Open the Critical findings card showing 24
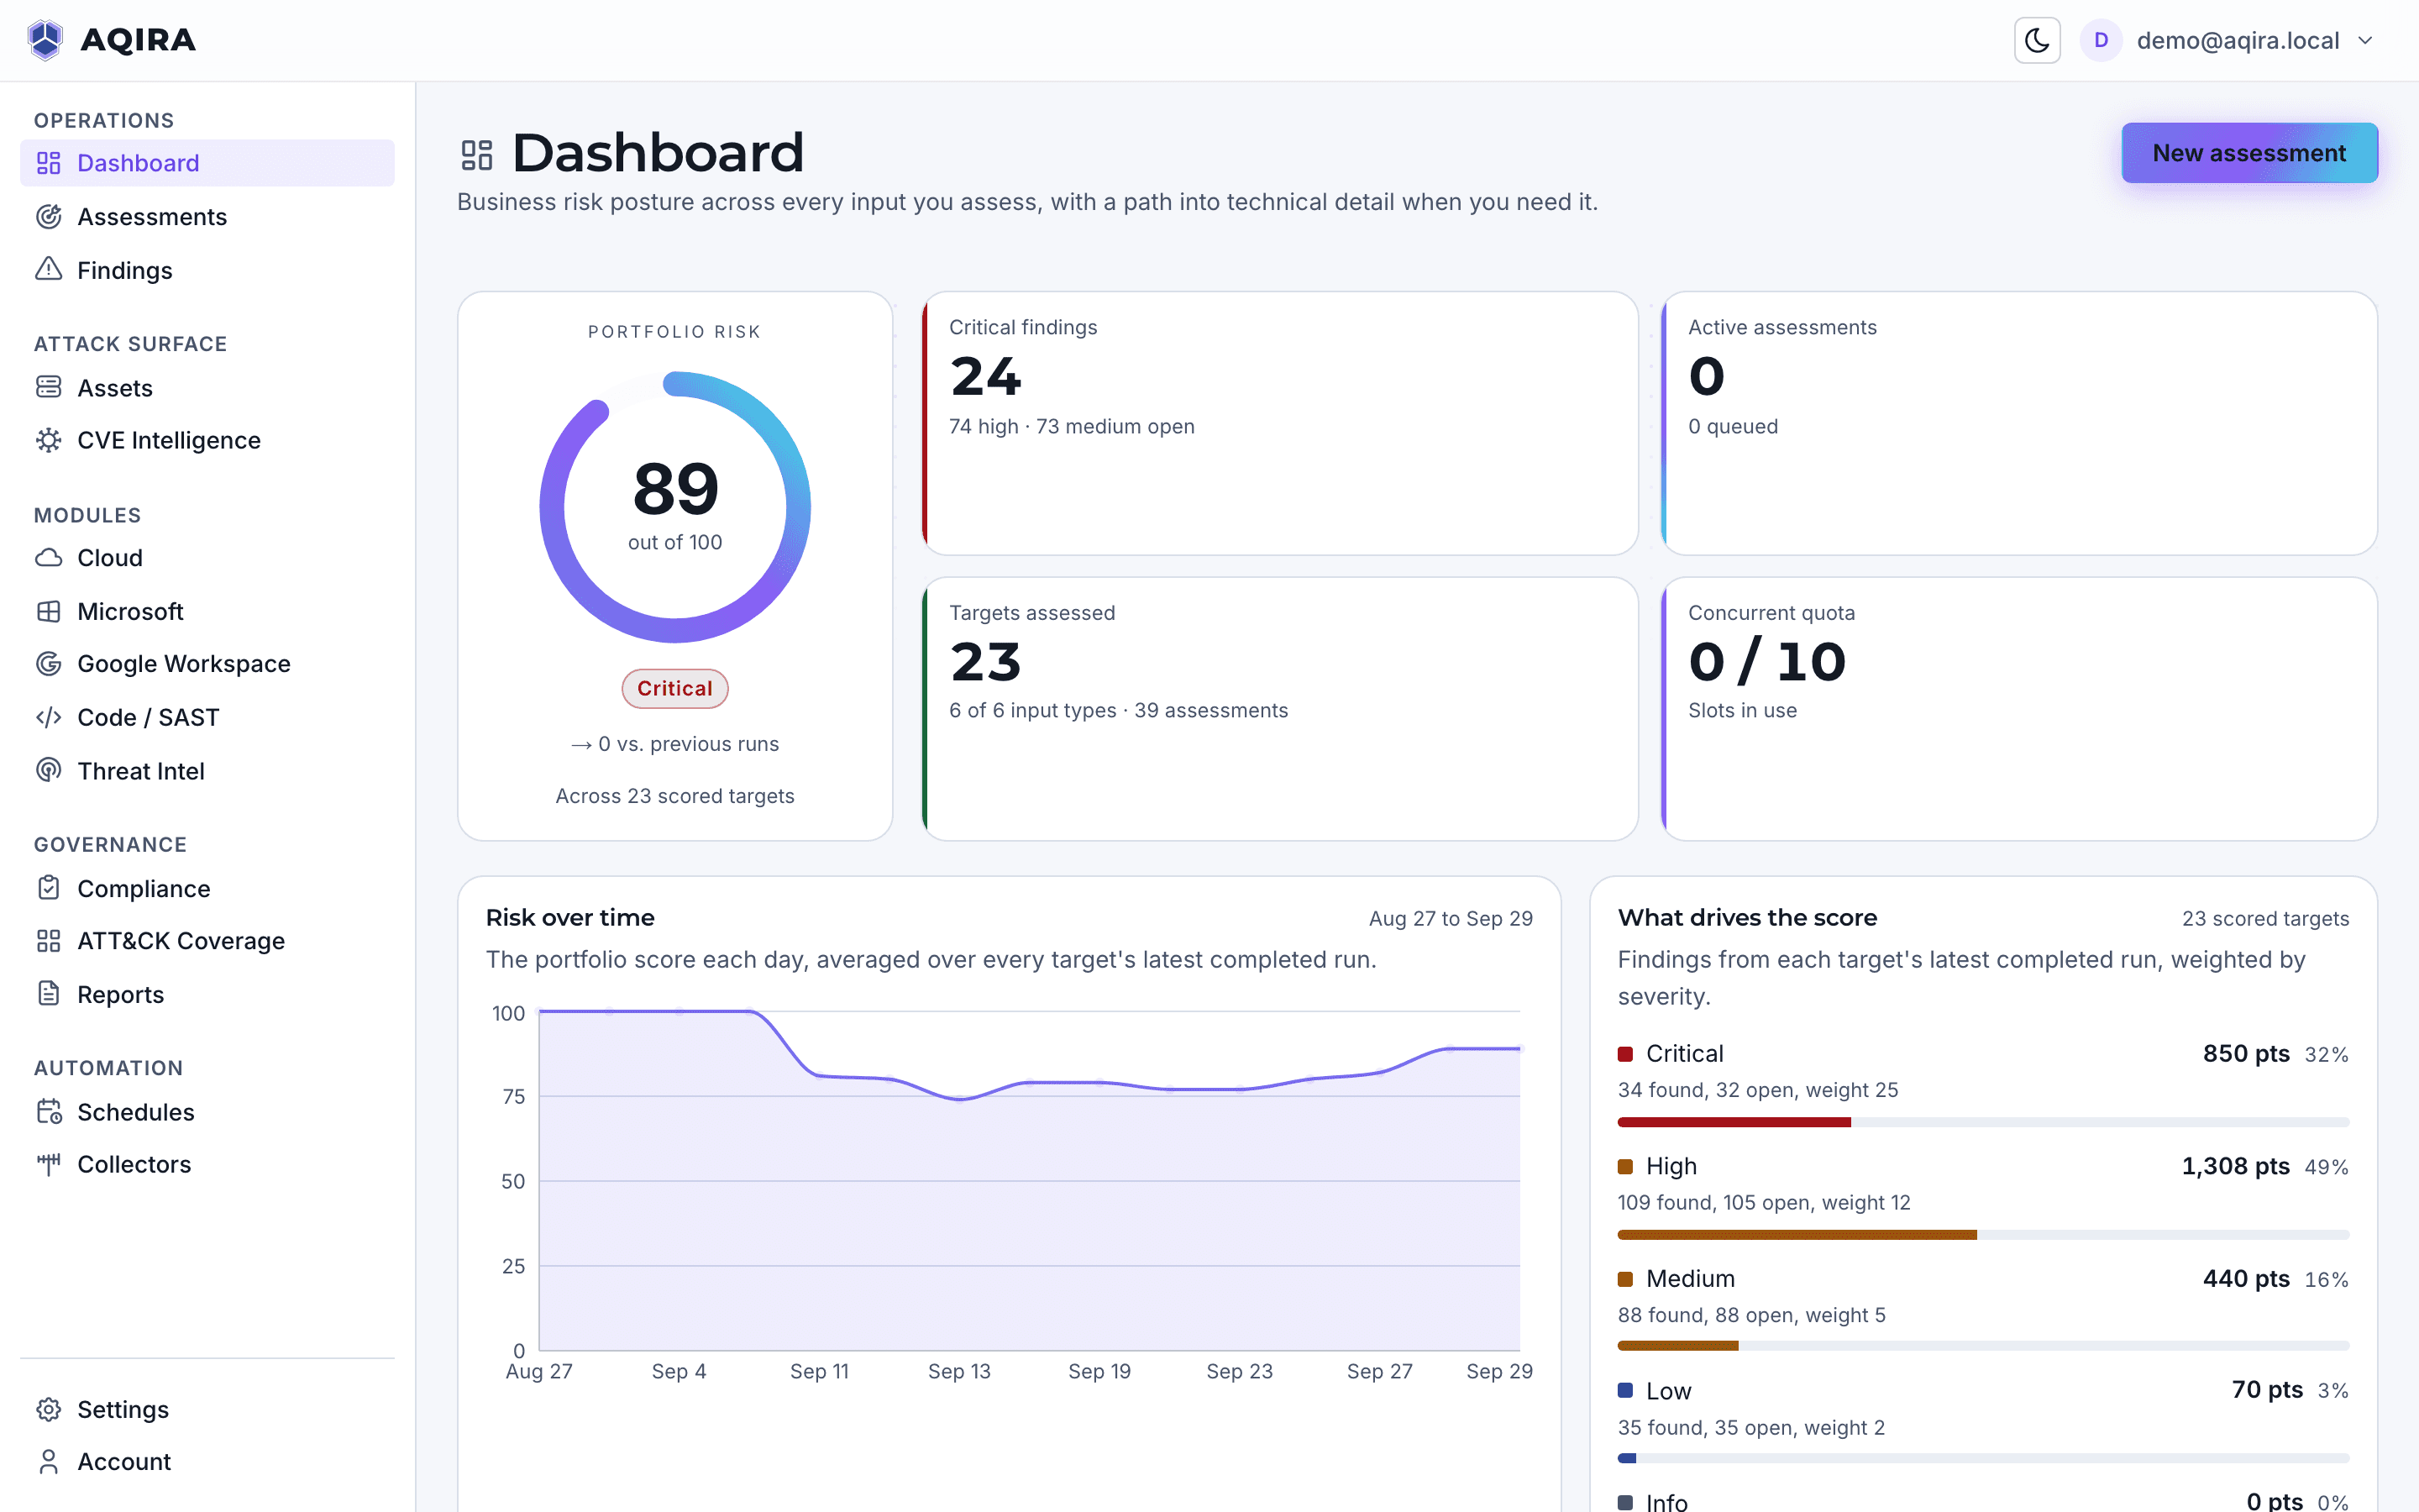Image resolution: width=2419 pixels, height=1512 pixels. pyautogui.click(x=1279, y=423)
